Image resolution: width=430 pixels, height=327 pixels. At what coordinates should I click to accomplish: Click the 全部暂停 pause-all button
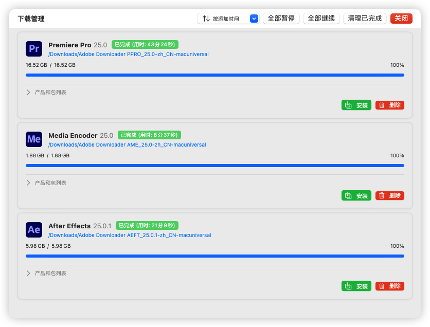point(281,19)
